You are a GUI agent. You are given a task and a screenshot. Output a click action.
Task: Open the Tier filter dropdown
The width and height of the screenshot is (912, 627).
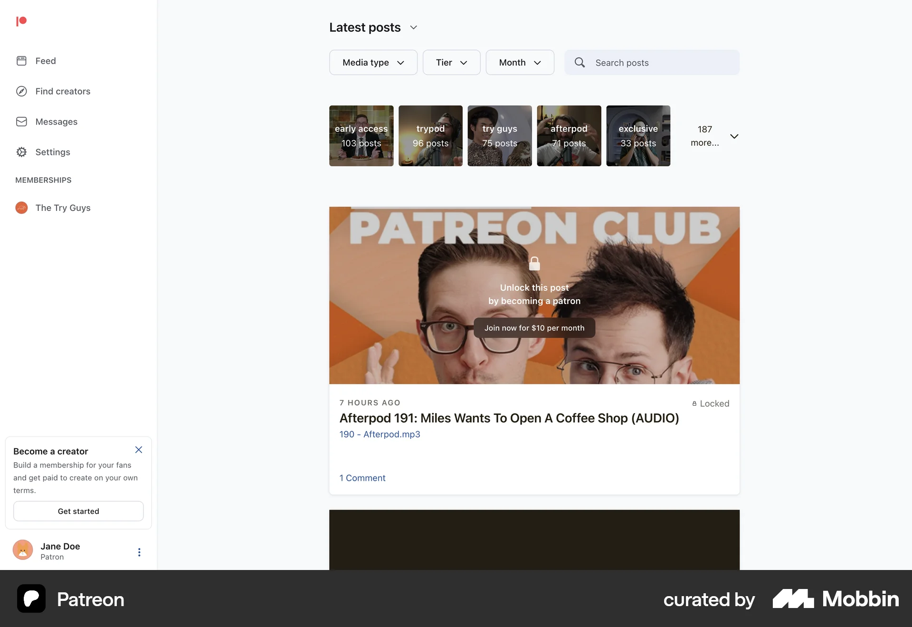tap(451, 62)
